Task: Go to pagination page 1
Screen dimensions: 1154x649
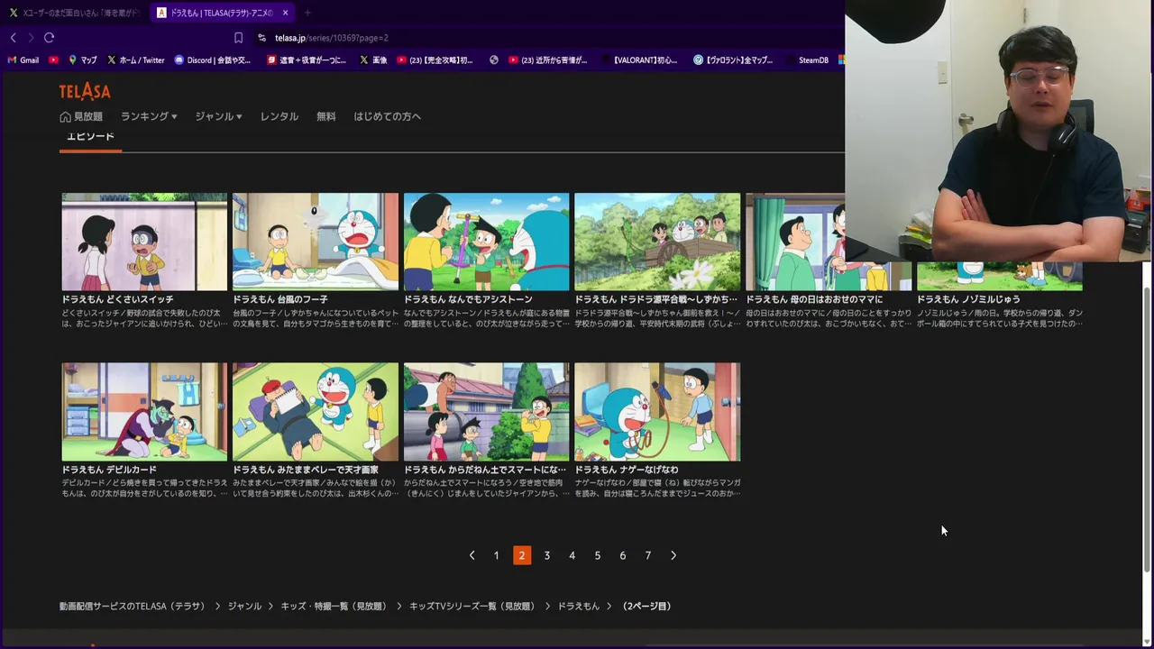Action: (496, 555)
